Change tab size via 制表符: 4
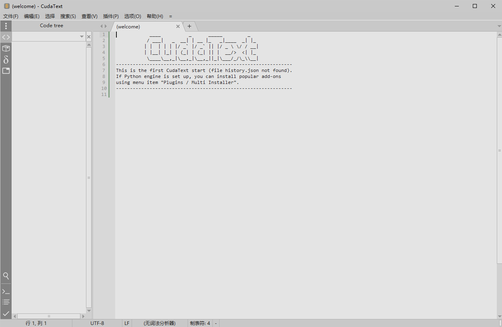The width and height of the screenshot is (502, 327). (x=200, y=323)
